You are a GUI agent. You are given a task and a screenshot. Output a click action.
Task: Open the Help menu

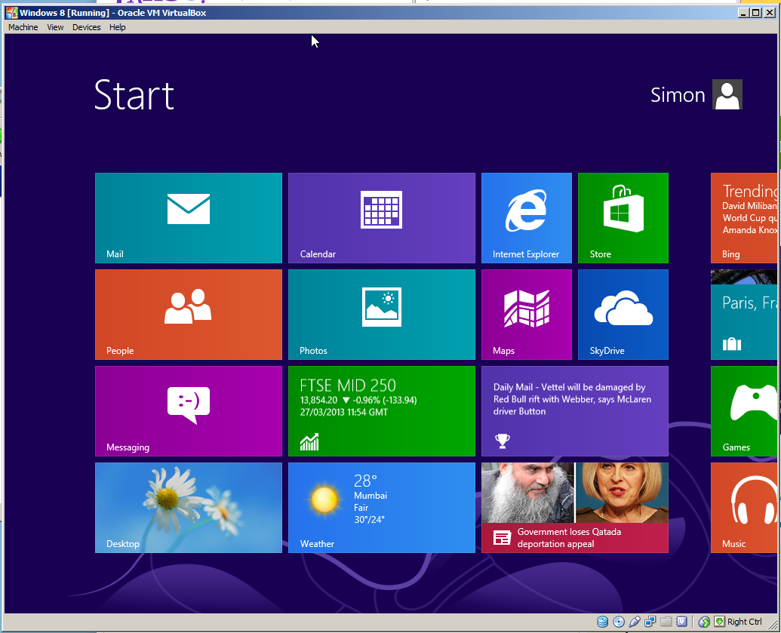coord(118,27)
